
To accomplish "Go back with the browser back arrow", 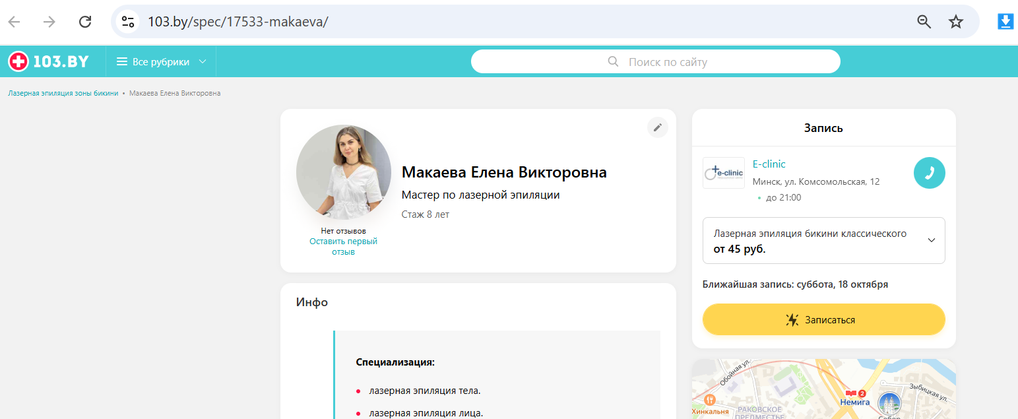I will 14,22.
